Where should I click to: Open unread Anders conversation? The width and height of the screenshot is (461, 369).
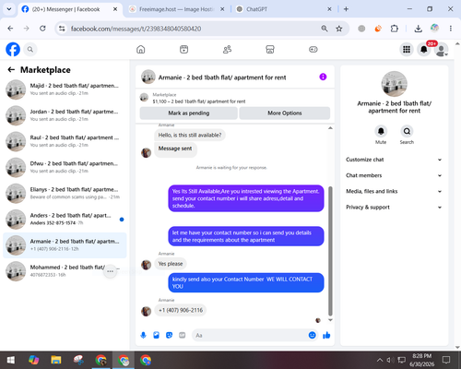click(65, 220)
